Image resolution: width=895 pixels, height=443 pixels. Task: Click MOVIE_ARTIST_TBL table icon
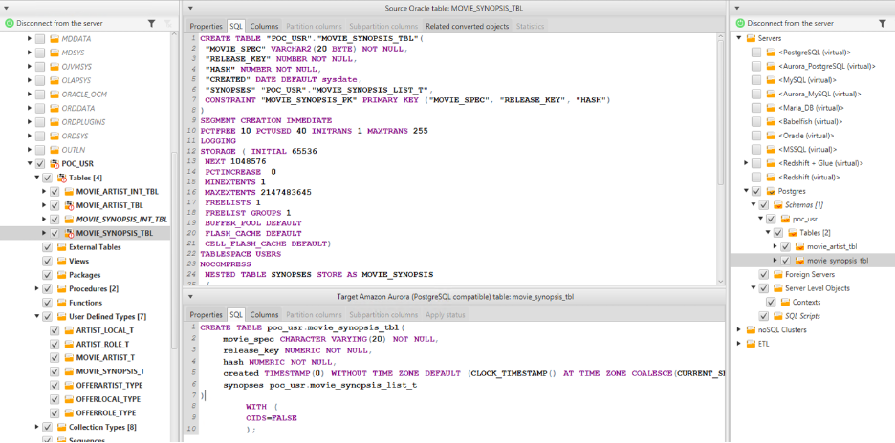[69, 205]
